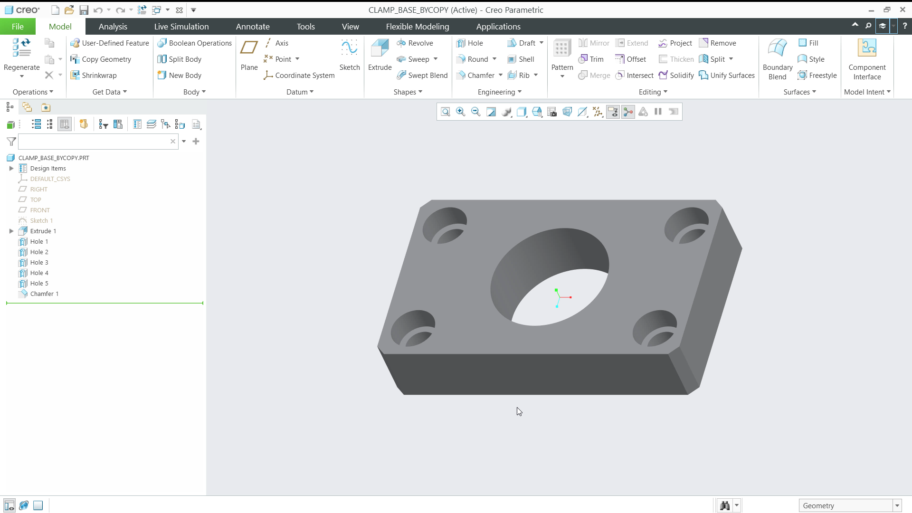Click the Zoom Out magnifier icon
Screen dimensions: 912x513
[x=475, y=112]
